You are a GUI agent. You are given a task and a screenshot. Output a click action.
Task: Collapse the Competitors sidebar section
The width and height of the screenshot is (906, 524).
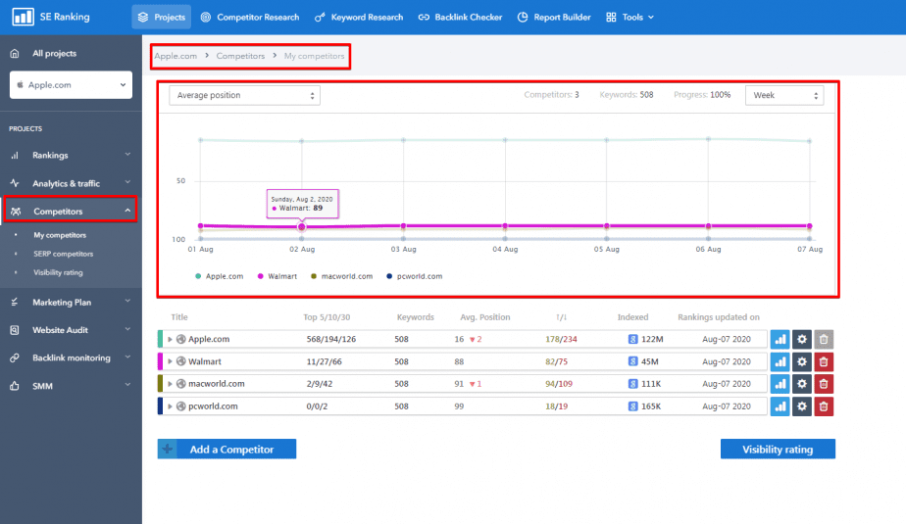tap(71, 212)
